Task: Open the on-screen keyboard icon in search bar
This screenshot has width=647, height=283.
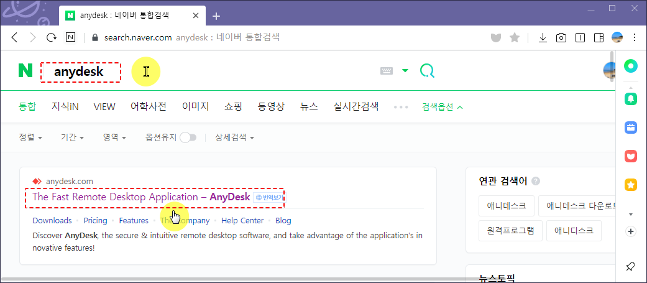Action: (387, 71)
